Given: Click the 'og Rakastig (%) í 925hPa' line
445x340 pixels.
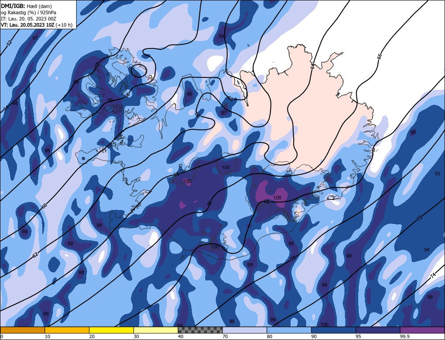Looking at the screenshot, I should [28, 12].
